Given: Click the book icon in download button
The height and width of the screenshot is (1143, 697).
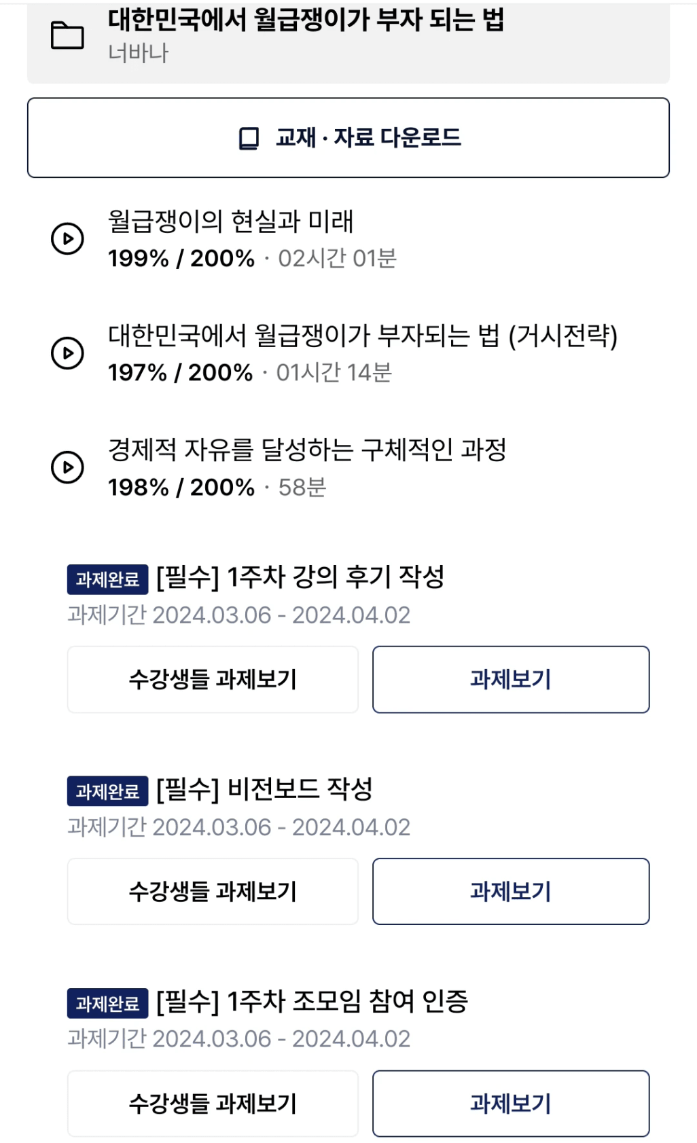Looking at the screenshot, I should pos(249,138).
